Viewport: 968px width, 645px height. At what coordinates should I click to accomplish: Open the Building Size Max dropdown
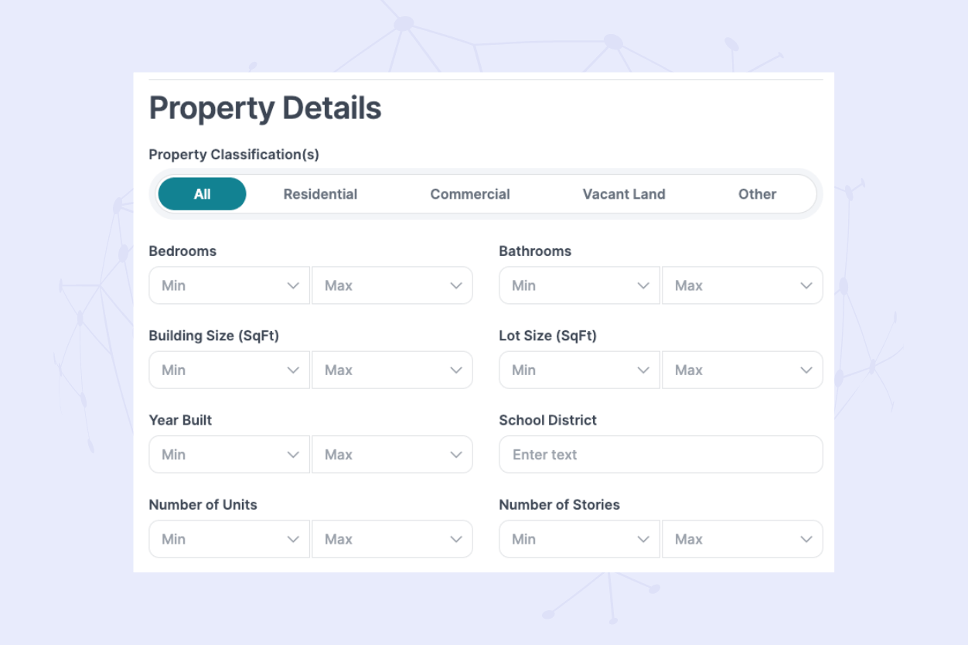click(392, 370)
